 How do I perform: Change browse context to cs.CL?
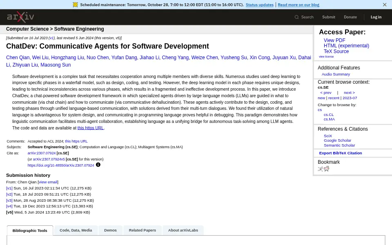tap(329, 115)
